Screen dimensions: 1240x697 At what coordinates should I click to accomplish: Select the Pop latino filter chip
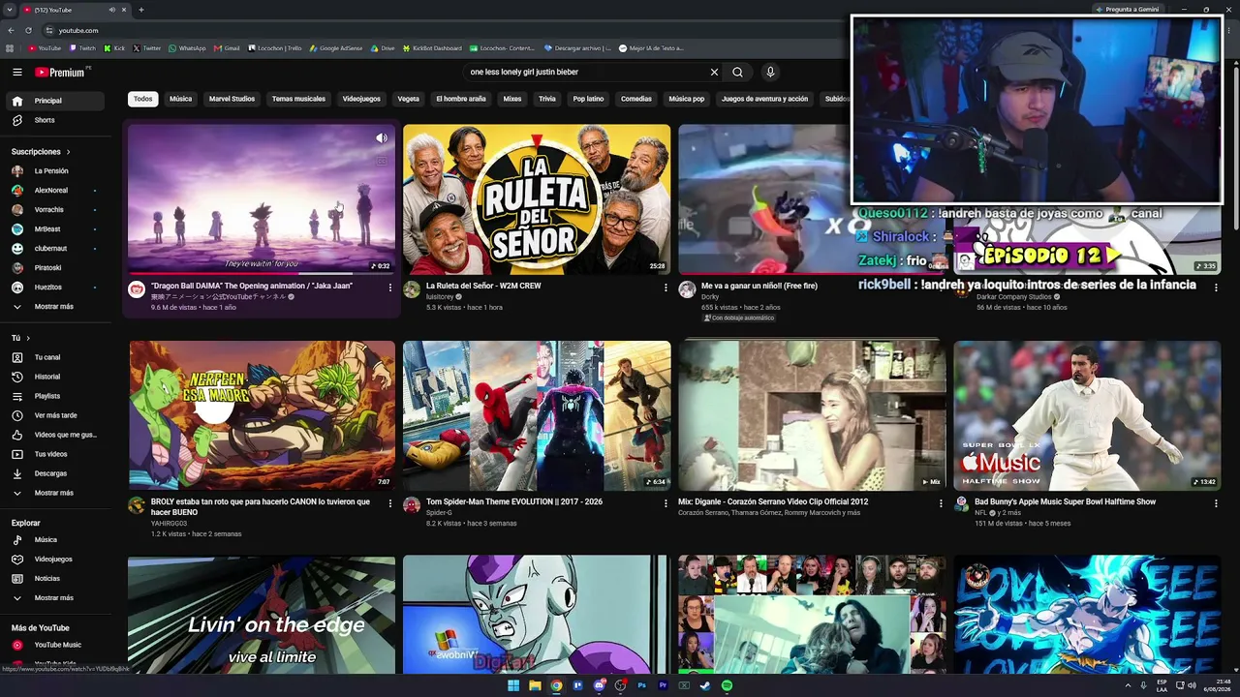tap(588, 99)
